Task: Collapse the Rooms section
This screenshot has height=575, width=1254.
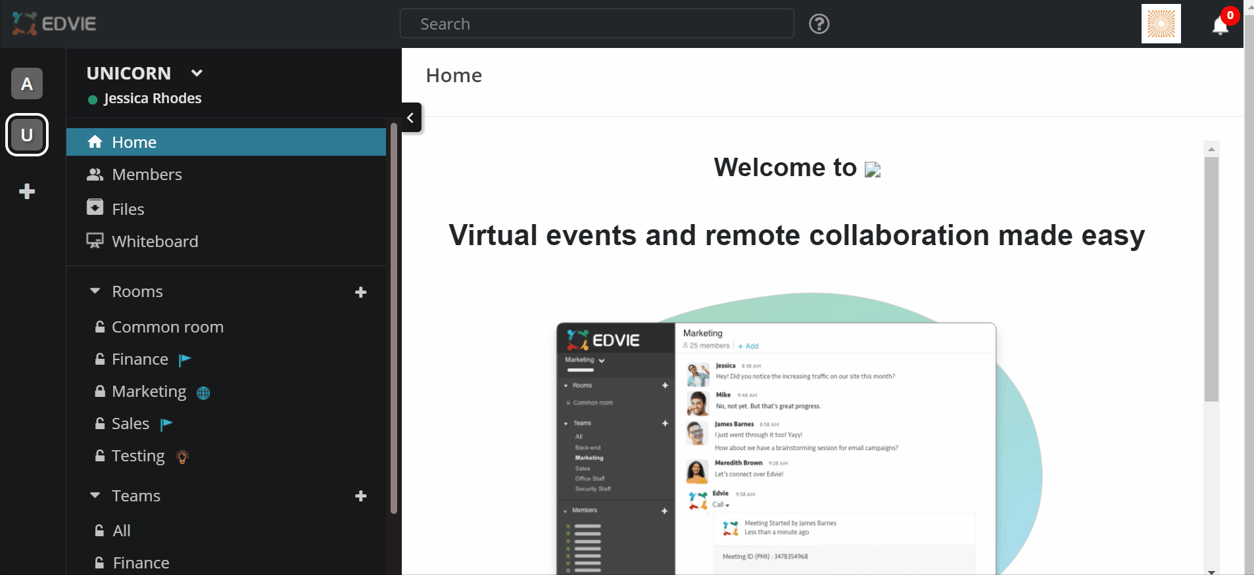Action: click(x=95, y=291)
